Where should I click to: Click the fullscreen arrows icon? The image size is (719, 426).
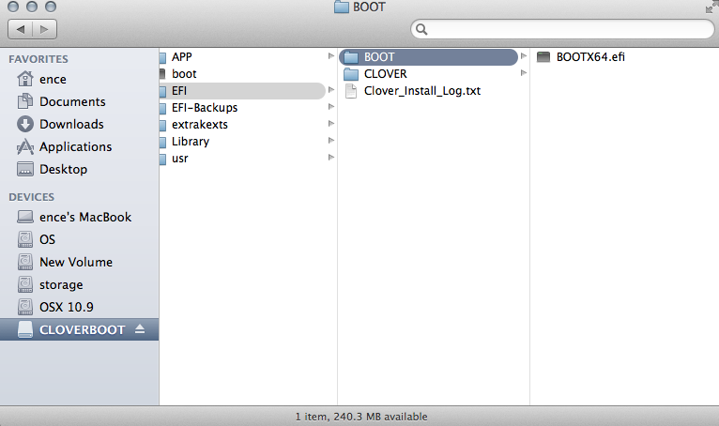click(712, 7)
